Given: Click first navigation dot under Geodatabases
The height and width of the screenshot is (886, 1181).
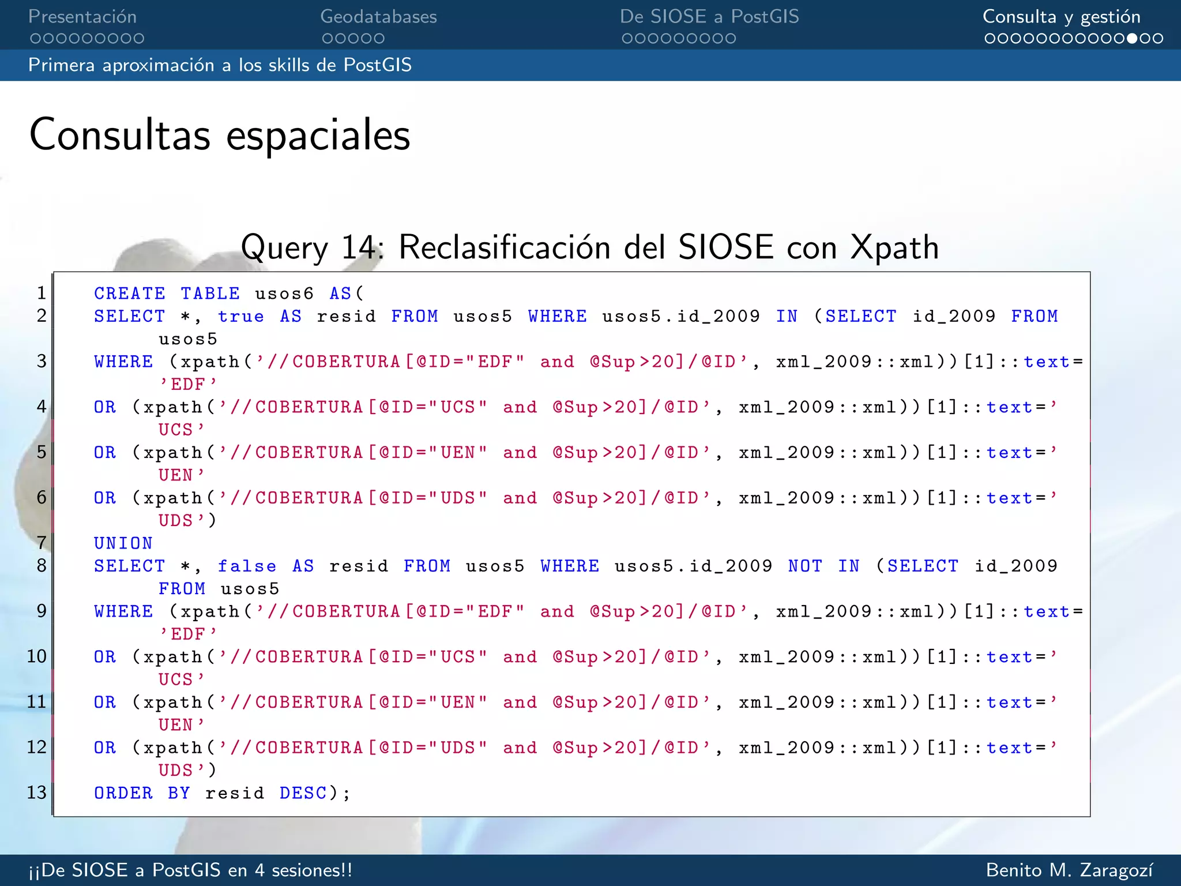Looking at the screenshot, I should 327,39.
